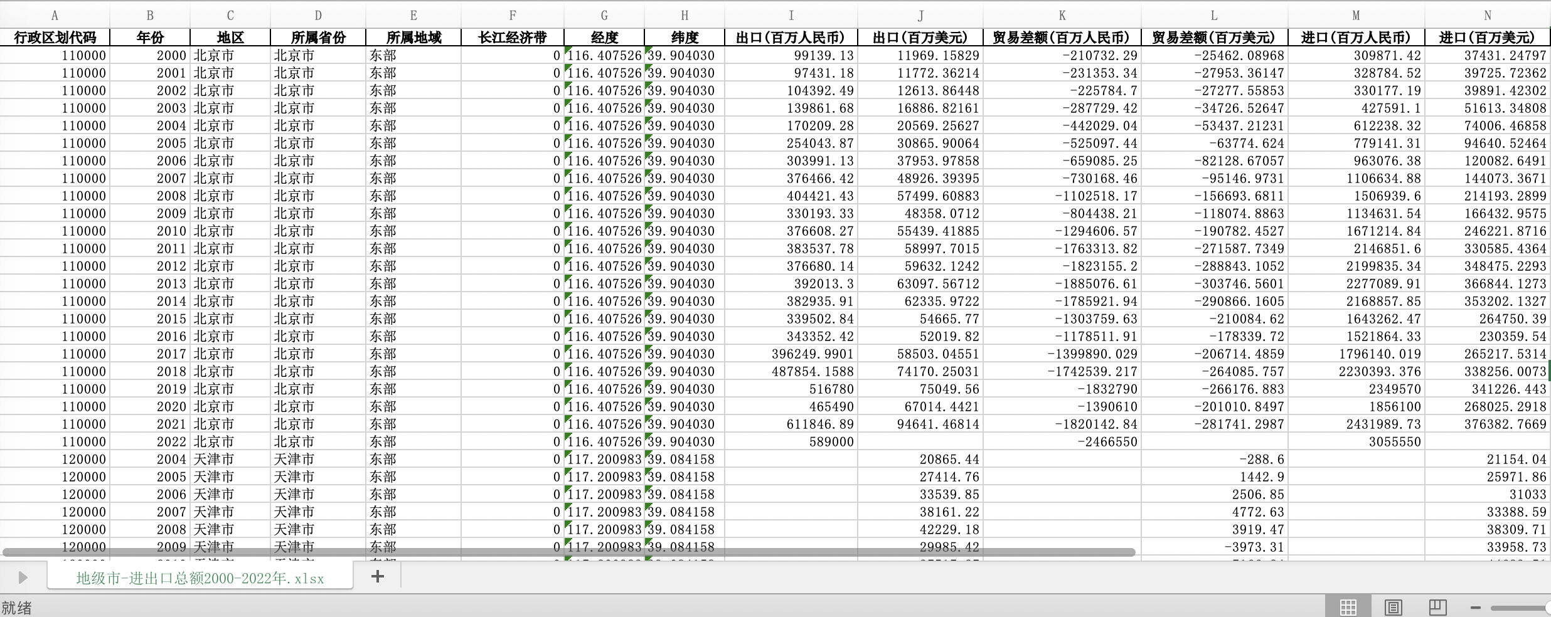Select column K header
Viewport: 1551px width, 617px height.
(x=1062, y=16)
